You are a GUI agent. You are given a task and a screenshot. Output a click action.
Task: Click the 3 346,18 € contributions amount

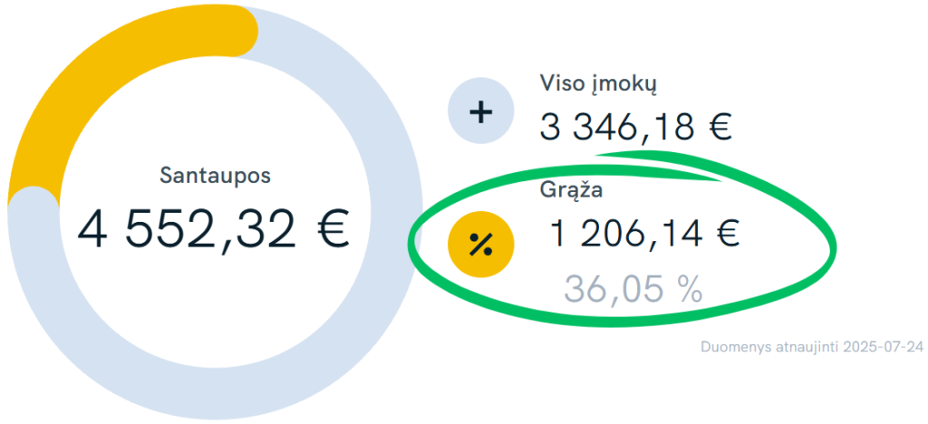[636, 127]
